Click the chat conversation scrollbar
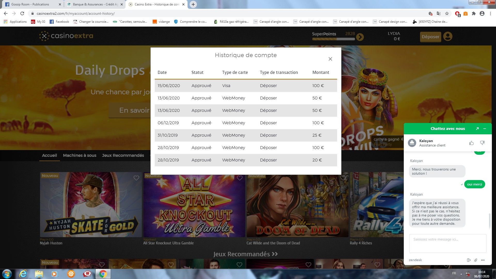 pos(489,221)
